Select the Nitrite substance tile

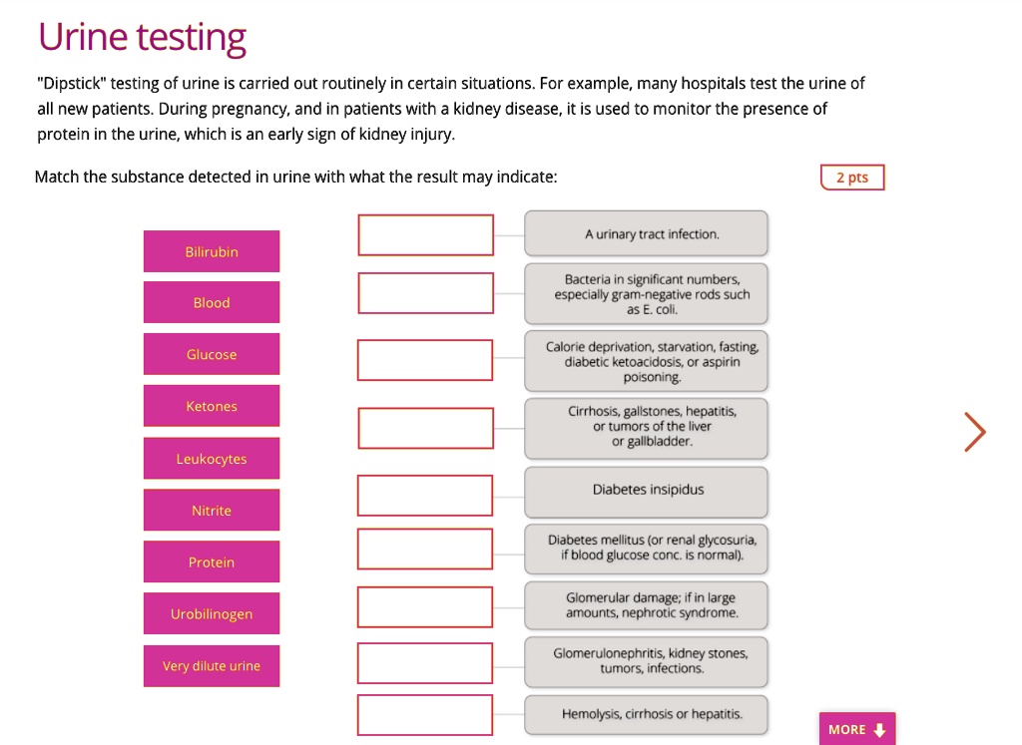pyautogui.click(x=211, y=510)
